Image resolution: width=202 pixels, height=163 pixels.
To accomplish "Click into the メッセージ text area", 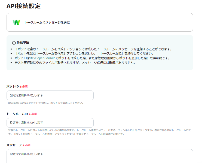I will point(100,156).
